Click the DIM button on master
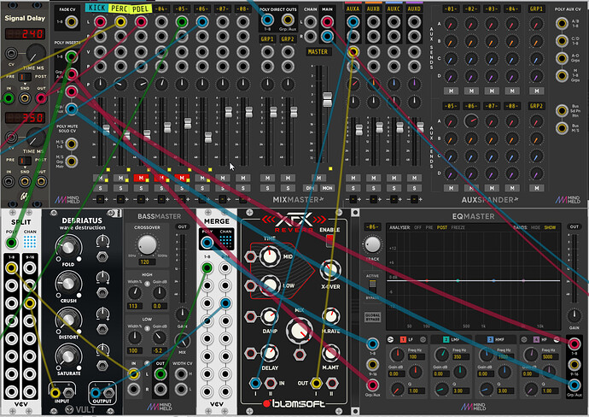 pyautogui.click(x=310, y=188)
